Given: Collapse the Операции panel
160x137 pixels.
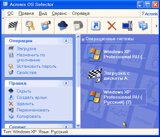Looking at the screenshot, I should pyautogui.click(x=66, y=41).
